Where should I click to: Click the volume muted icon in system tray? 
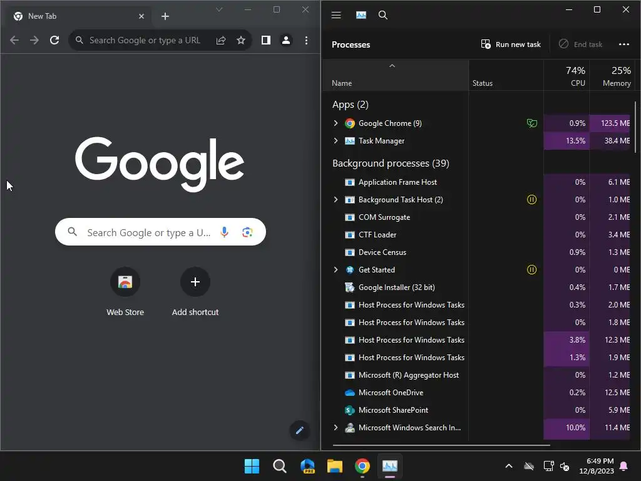[565, 466]
